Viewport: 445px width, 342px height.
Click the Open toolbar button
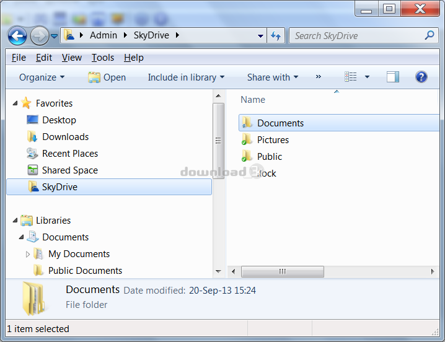coord(107,77)
